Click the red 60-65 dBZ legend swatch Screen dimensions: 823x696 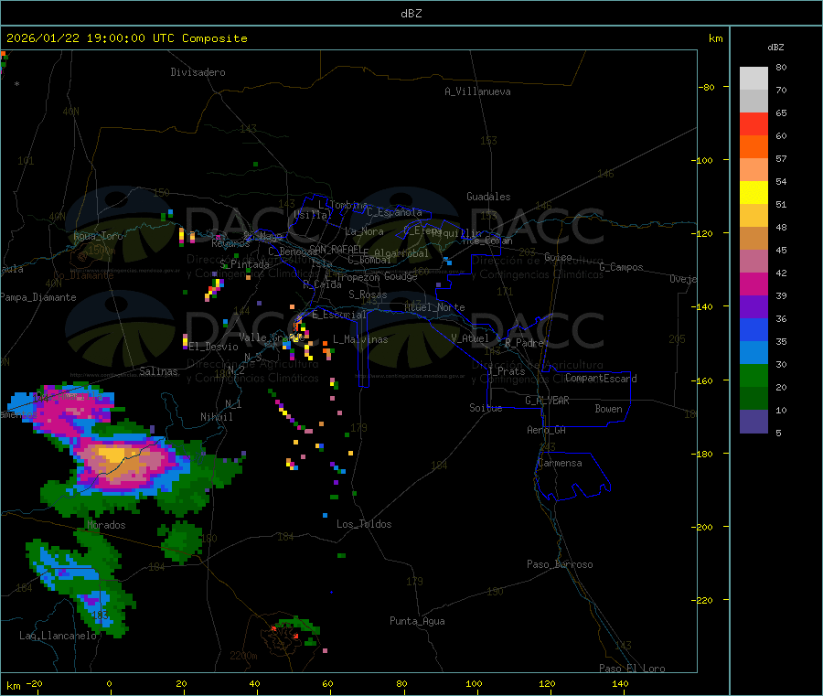click(x=754, y=123)
